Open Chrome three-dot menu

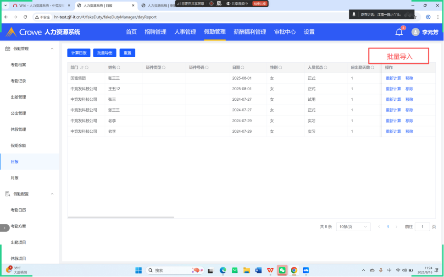pos(438,17)
